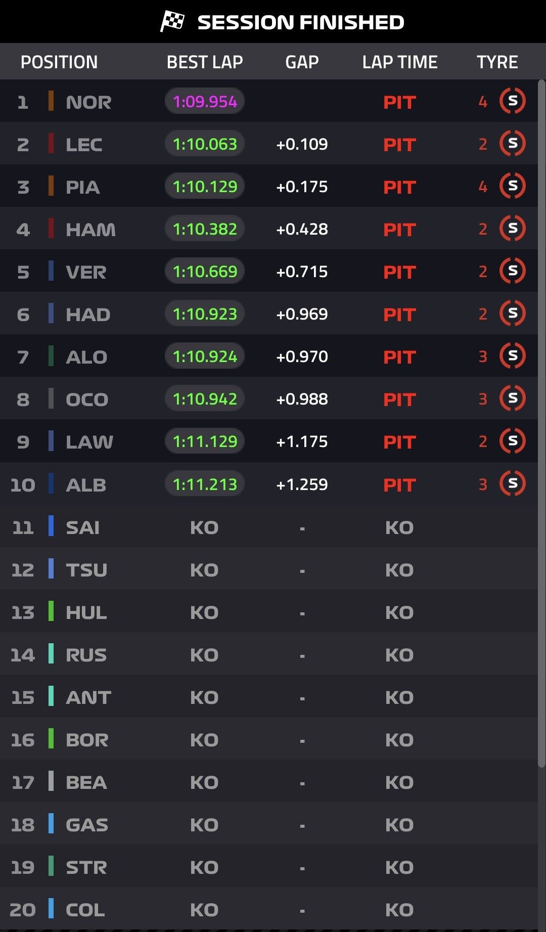Click the checkered flag icon

coord(172,22)
